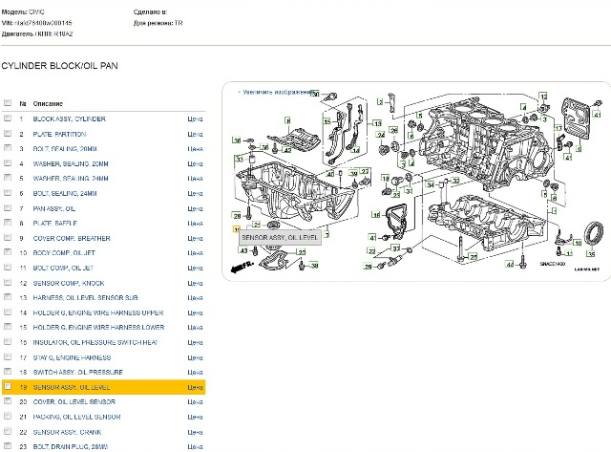This screenshot has width=611, height=452.
Task: Open HOLDER G, ENGINE WIRE HARNESS UPPER link
Action: 98,312
